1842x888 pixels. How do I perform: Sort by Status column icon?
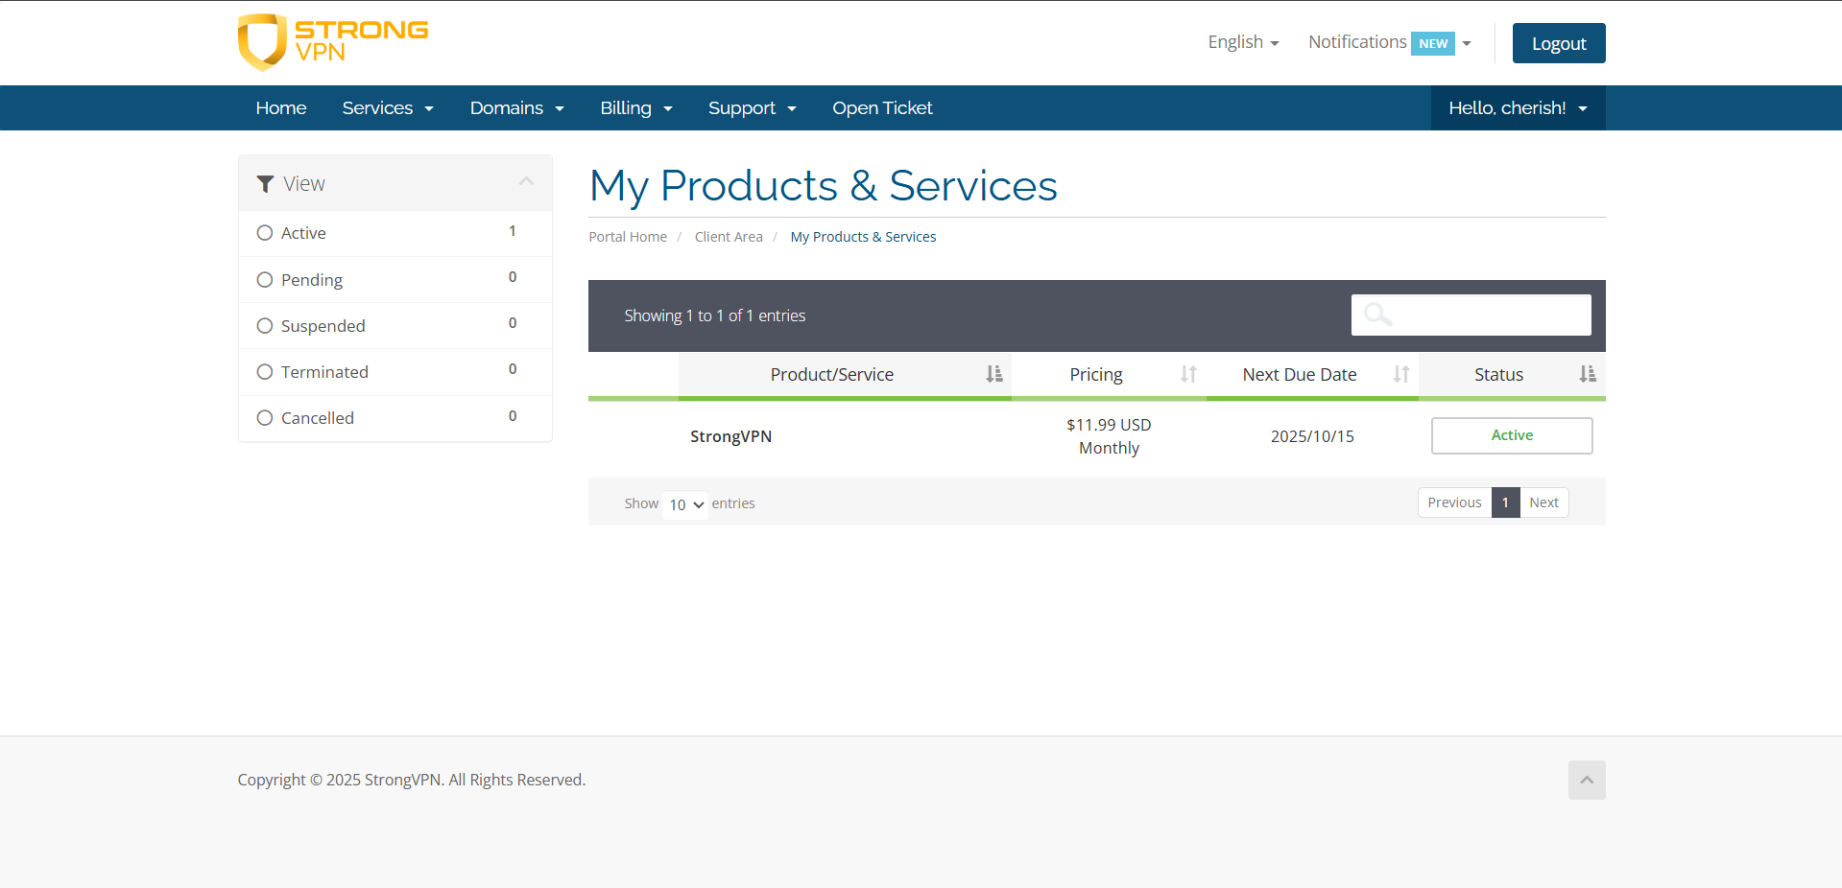[1588, 374]
